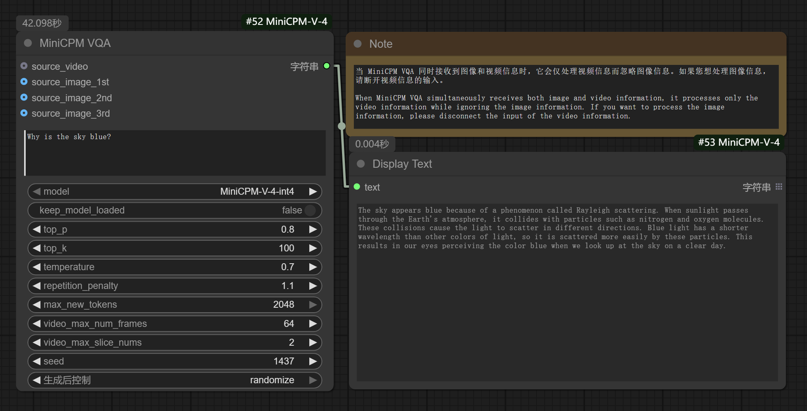Click the #52 MiniCPM-V-4 badge

coord(286,21)
